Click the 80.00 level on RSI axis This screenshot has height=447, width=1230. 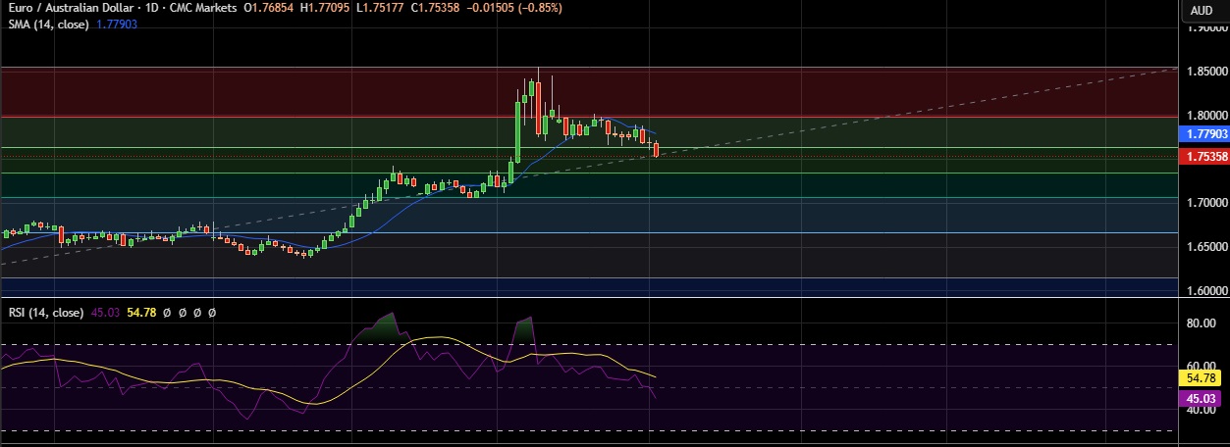tap(1202, 323)
